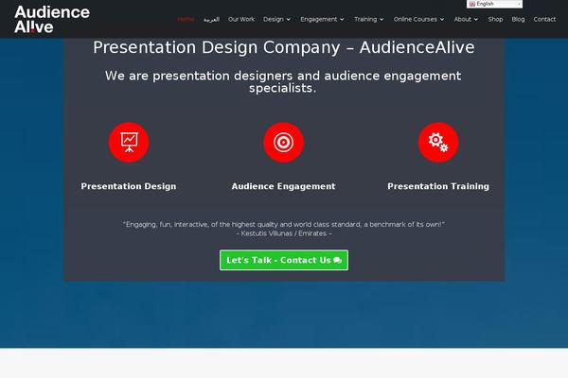
Task: Expand the Engagement menu
Action: (x=322, y=19)
